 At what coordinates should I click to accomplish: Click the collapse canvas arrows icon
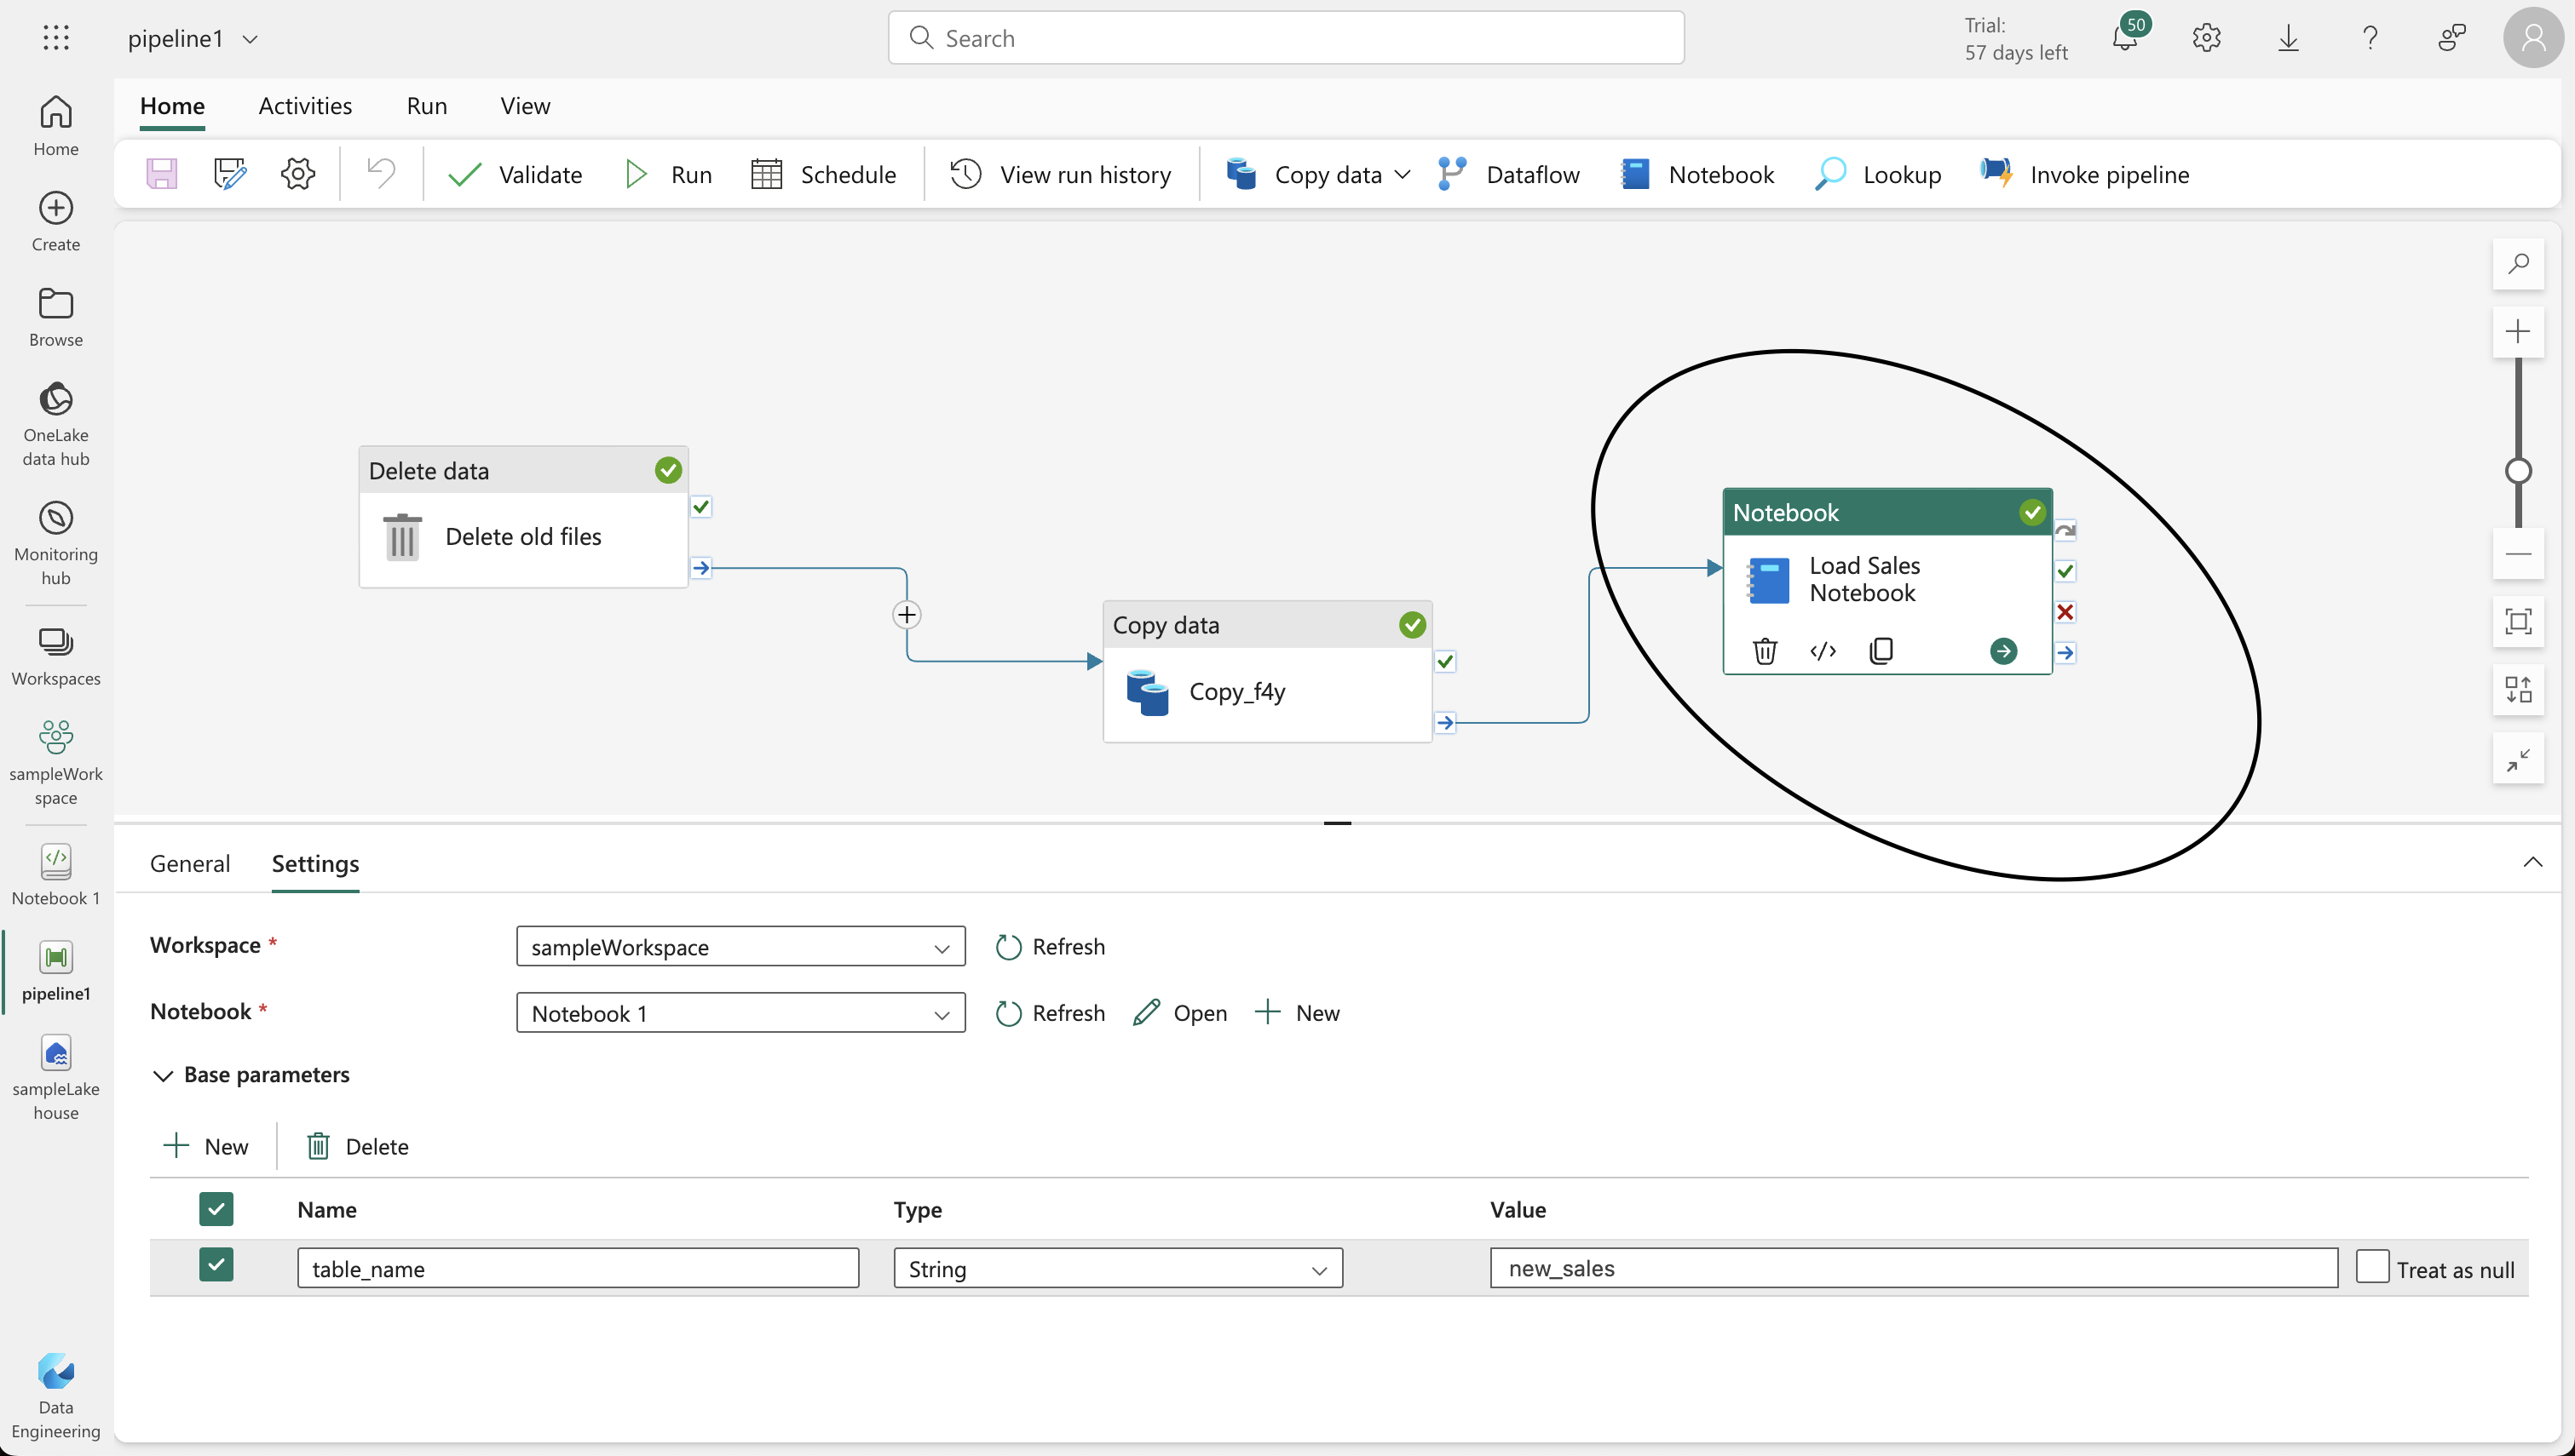coord(2518,759)
